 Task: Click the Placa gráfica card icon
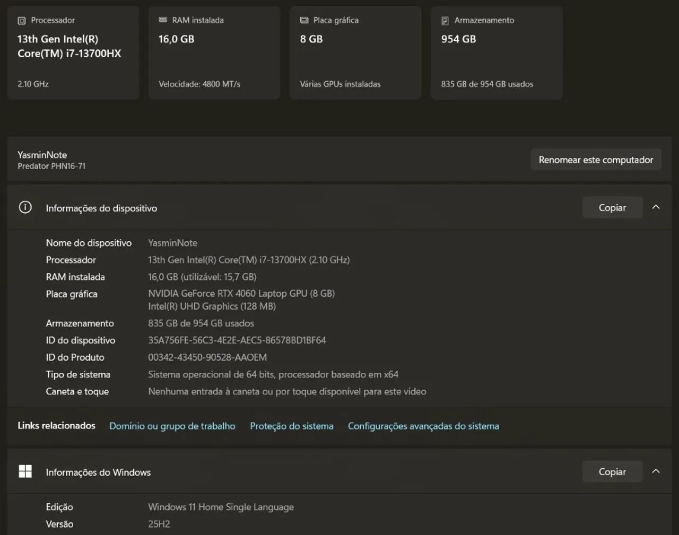[304, 20]
